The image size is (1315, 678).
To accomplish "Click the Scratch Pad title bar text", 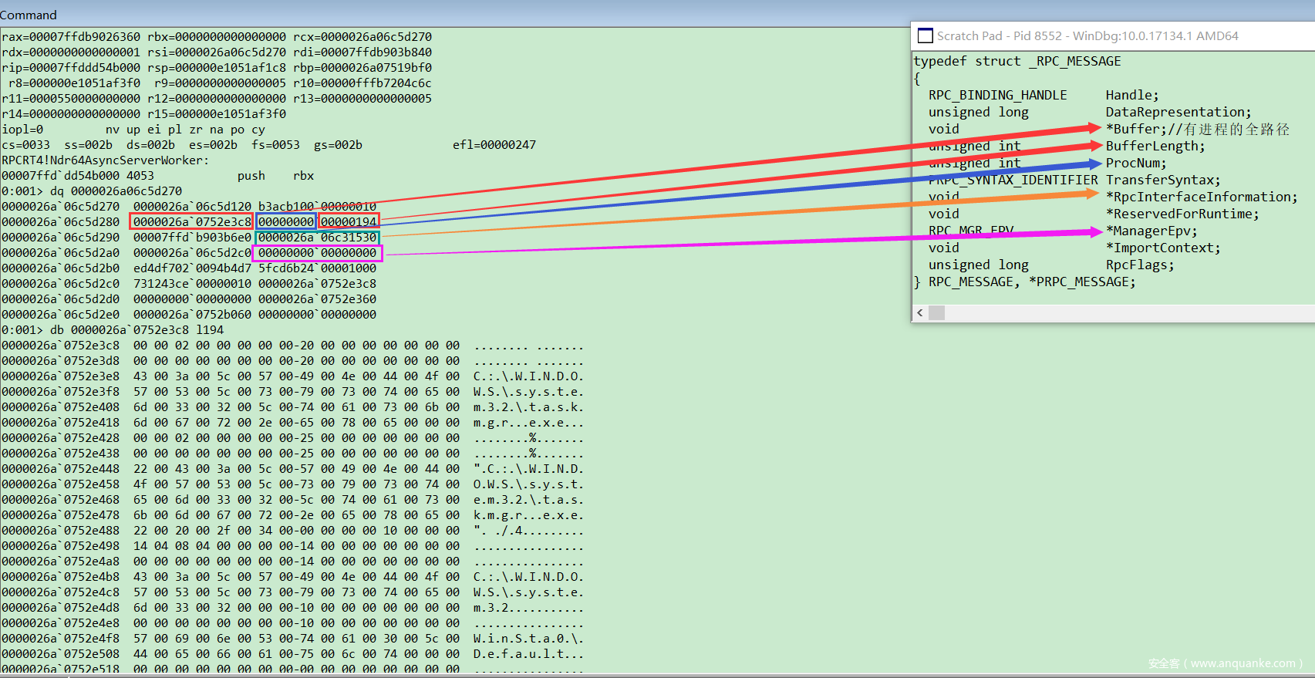I will click(x=1087, y=36).
